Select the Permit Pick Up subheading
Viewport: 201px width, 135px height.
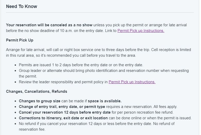(20, 40)
